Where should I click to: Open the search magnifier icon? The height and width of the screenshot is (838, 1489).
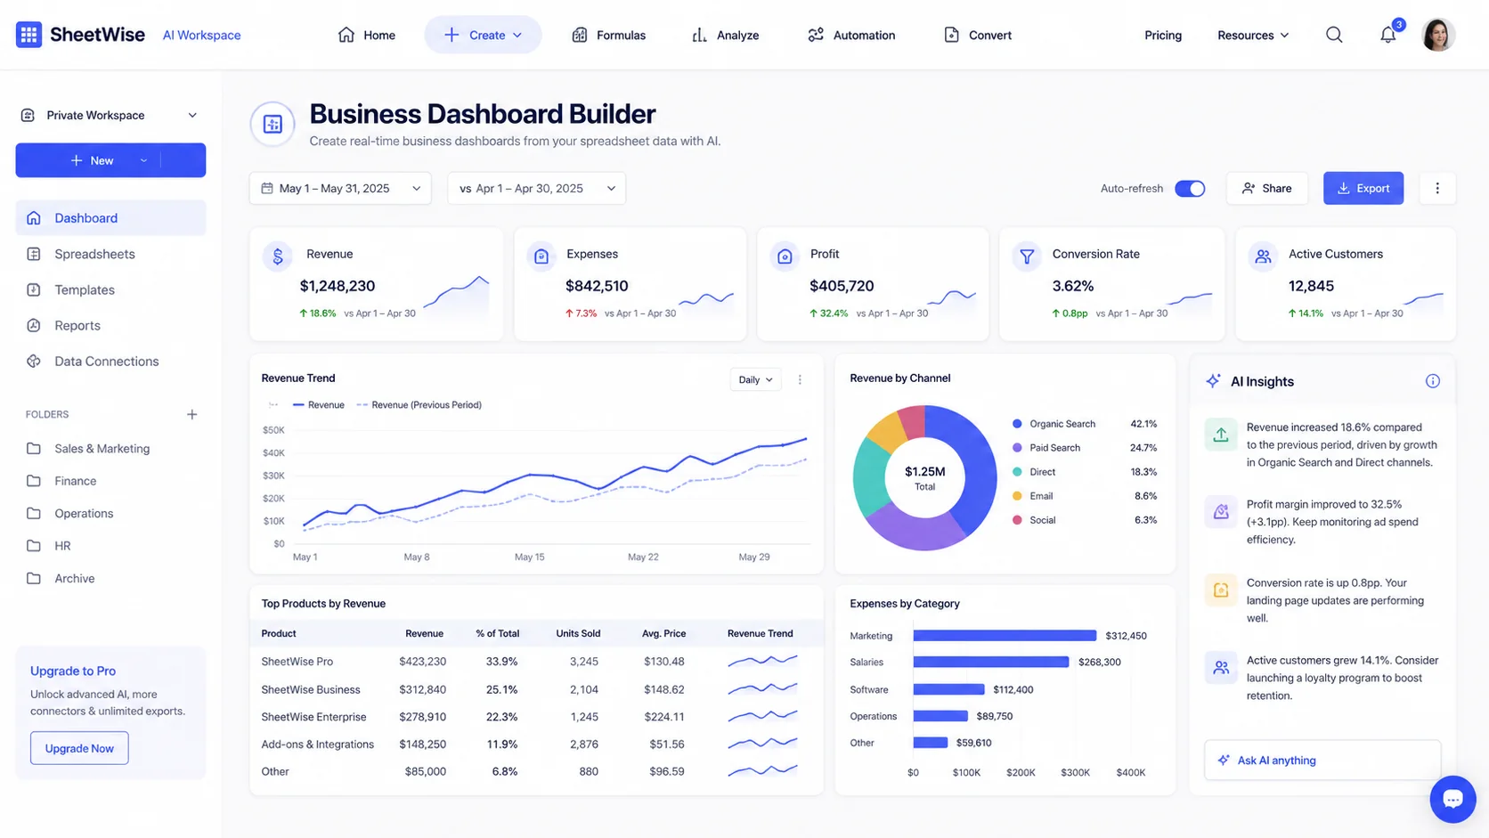pyautogui.click(x=1334, y=35)
